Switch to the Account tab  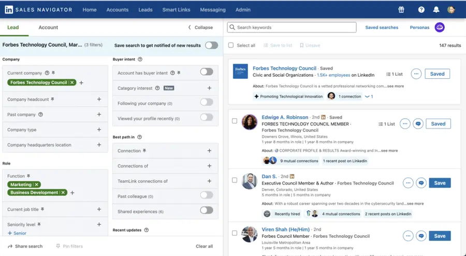(48, 27)
